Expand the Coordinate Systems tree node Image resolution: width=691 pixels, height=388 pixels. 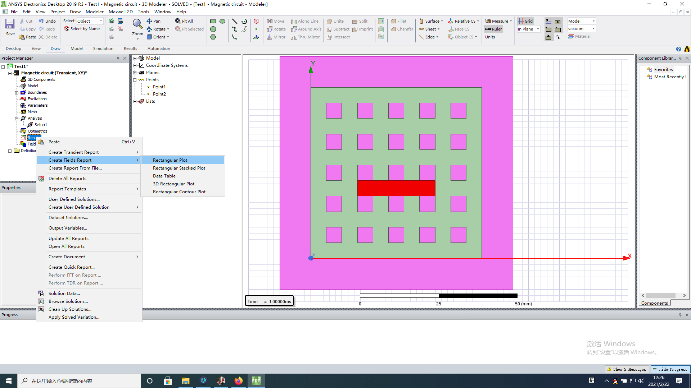[135, 65]
